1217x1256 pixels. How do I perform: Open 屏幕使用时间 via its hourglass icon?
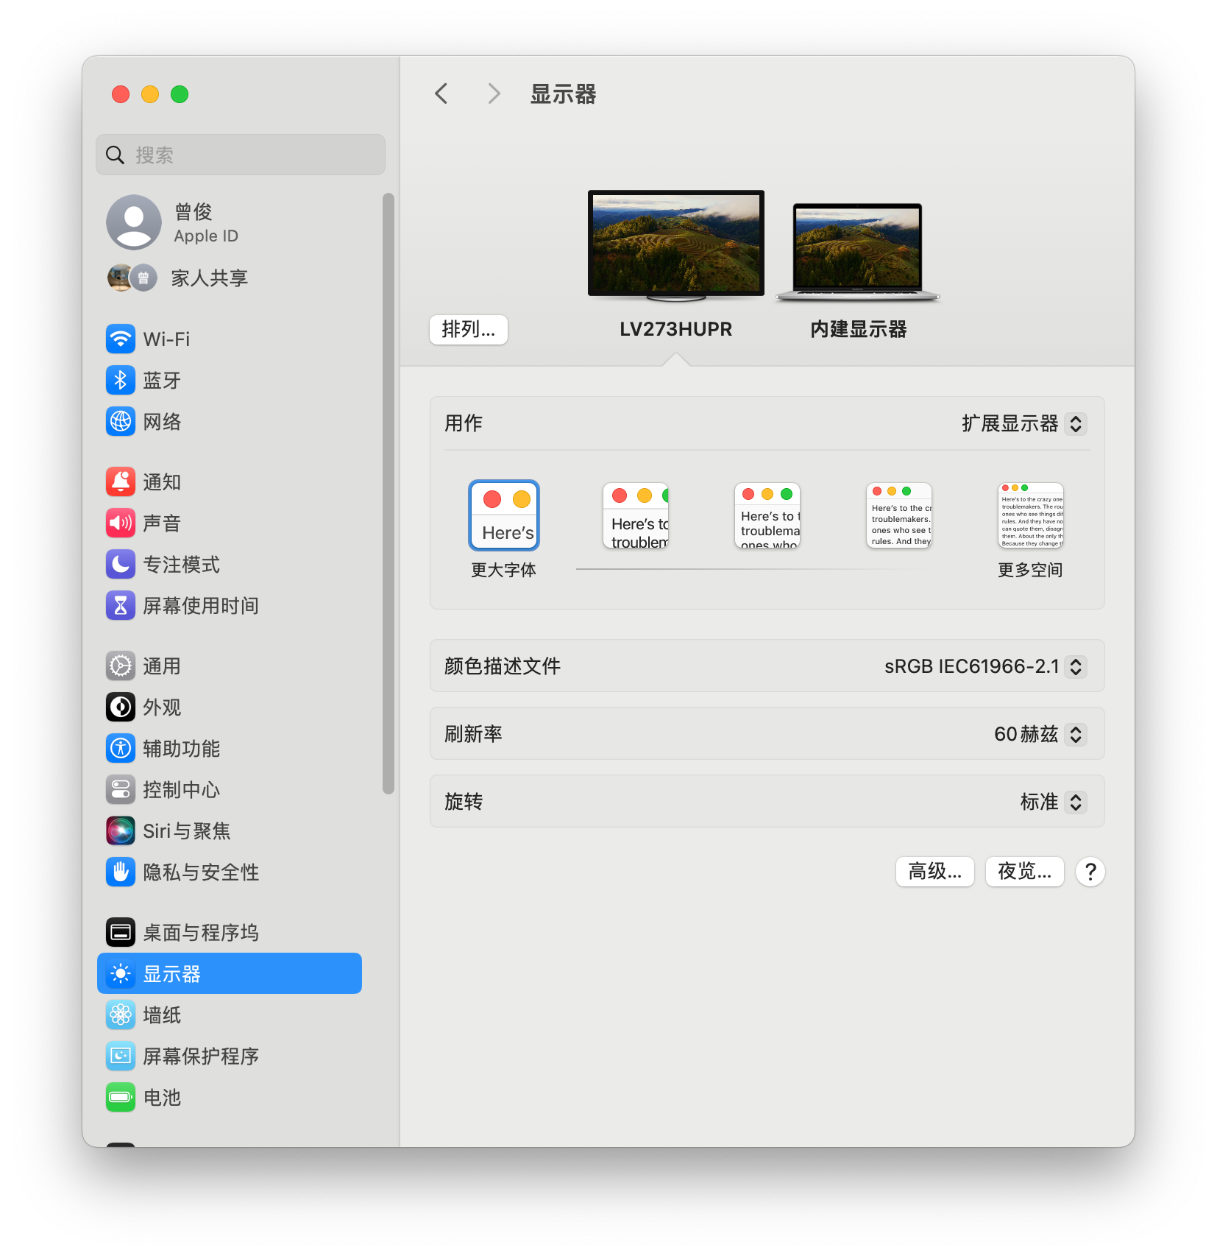tap(121, 605)
